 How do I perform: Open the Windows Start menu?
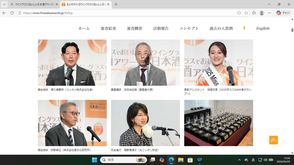(95, 160)
